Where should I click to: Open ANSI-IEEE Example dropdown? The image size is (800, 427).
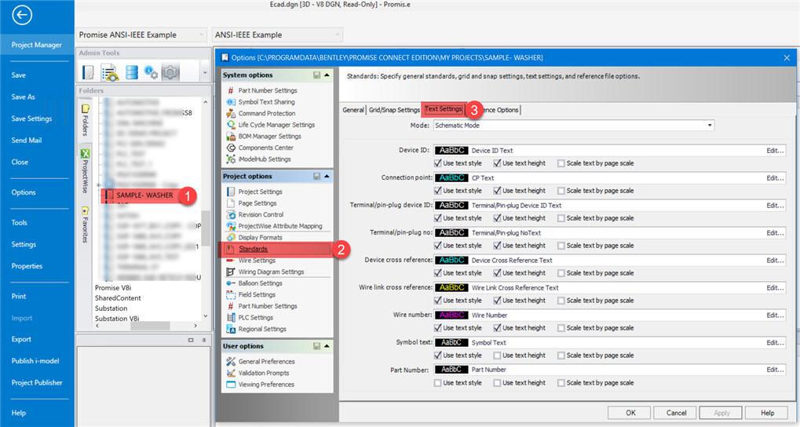(x=277, y=35)
